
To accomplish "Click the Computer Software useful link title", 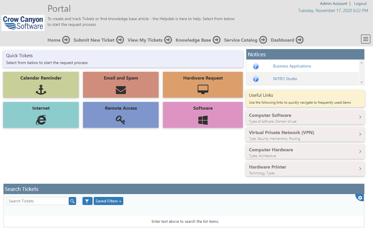I will click(x=270, y=115).
